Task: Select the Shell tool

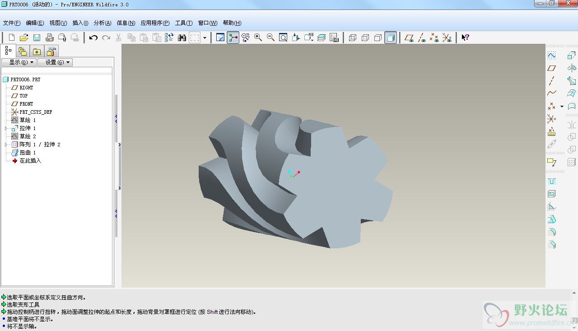Action: (x=551, y=194)
